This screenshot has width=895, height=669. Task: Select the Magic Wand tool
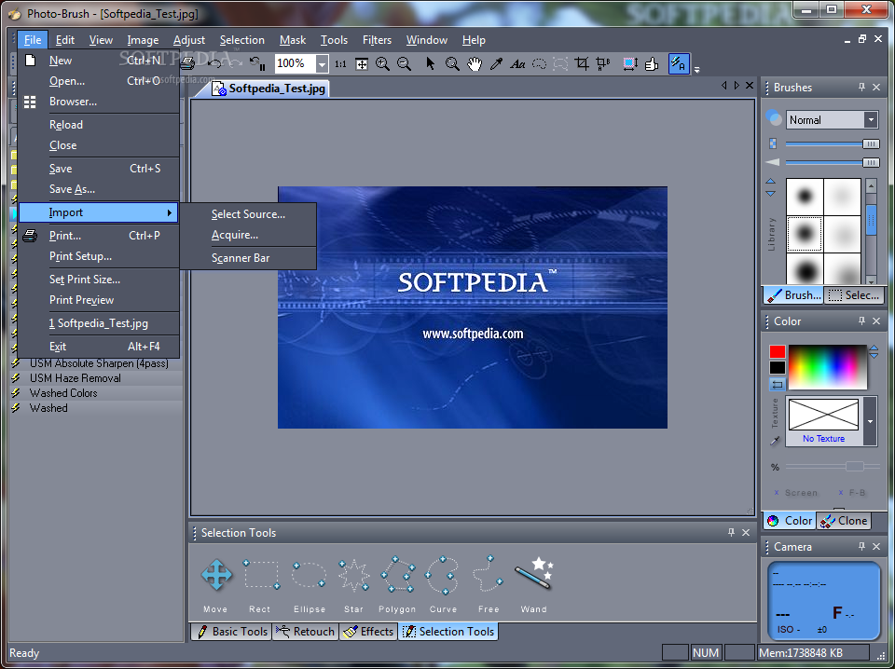533,573
